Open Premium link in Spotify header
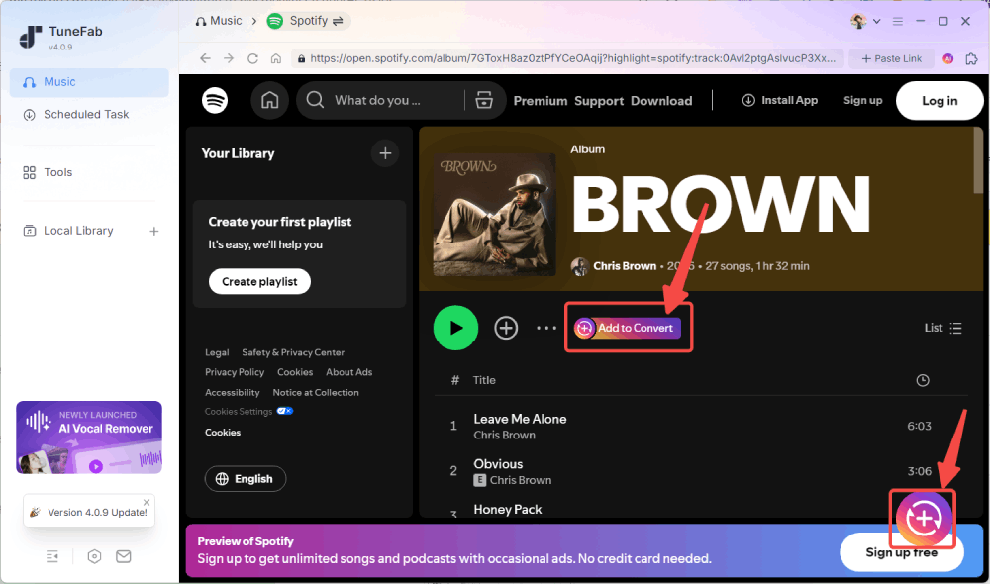990x584 pixels. click(x=540, y=101)
